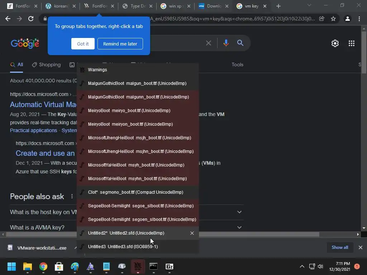Screen dimensions: 367x275
Task: Select MicrosoftJhengHeiBoot msjhn_boot.ttf window
Action: click(138, 151)
